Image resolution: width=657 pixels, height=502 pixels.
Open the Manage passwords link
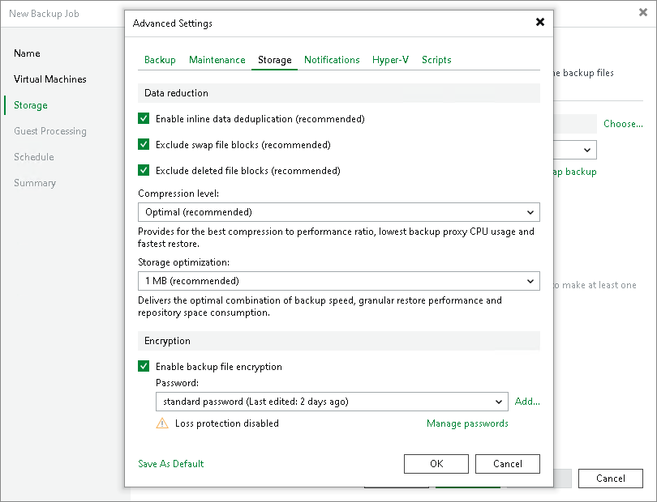[x=467, y=423]
